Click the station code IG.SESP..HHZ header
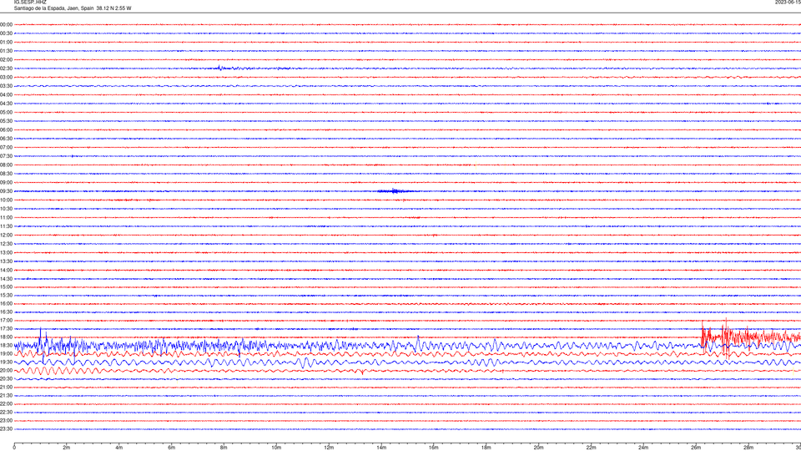This screenshot has height=451, width=801. click(30, 3)
